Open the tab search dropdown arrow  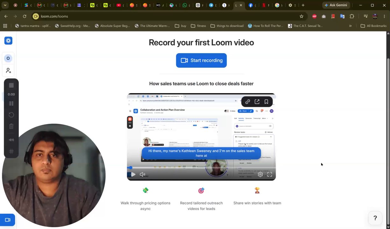(5, 5)
